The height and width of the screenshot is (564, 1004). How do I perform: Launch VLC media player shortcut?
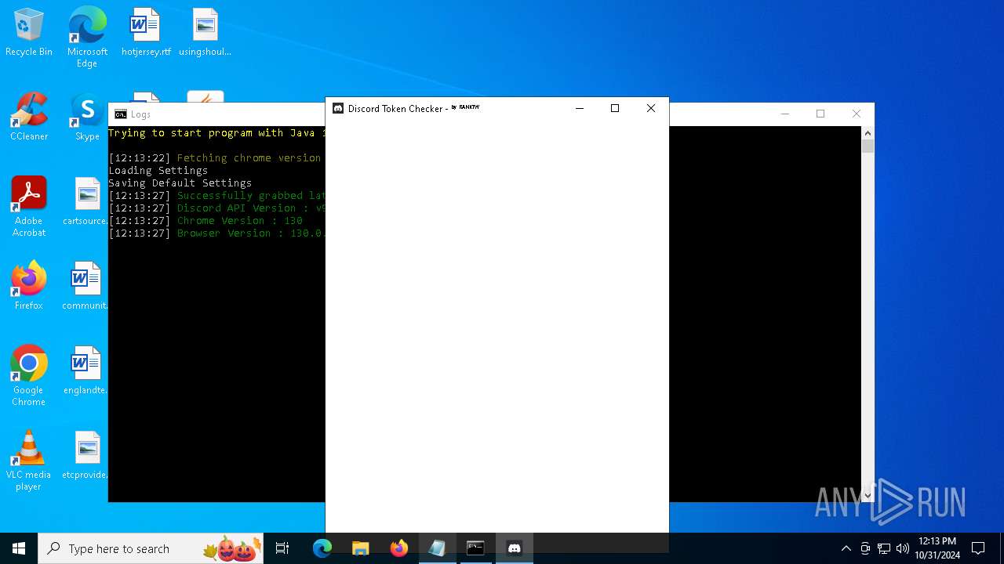coord(29,461)
